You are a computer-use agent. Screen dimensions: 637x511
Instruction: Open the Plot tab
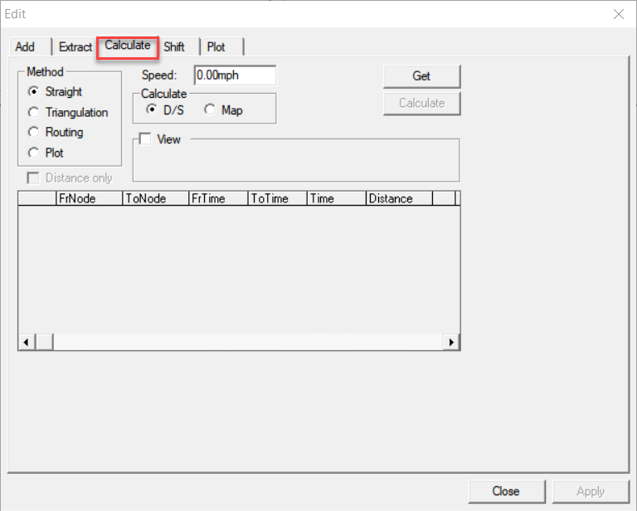pos(221,46)
